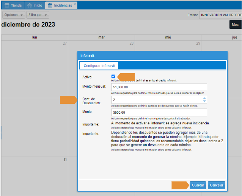Expand the Filtro por dropdown

(38, 15)
